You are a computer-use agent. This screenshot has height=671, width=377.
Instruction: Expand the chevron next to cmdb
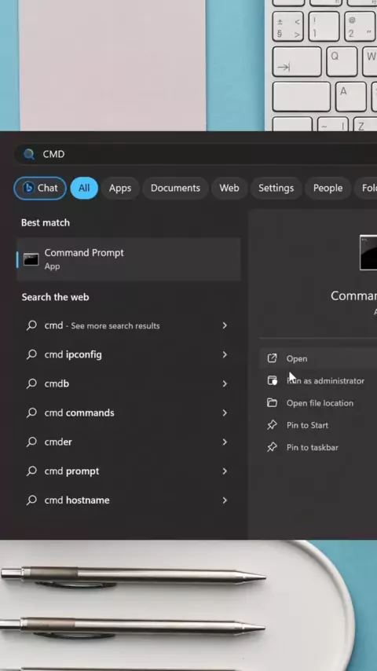pyautogui.click(x=225, y=384)
